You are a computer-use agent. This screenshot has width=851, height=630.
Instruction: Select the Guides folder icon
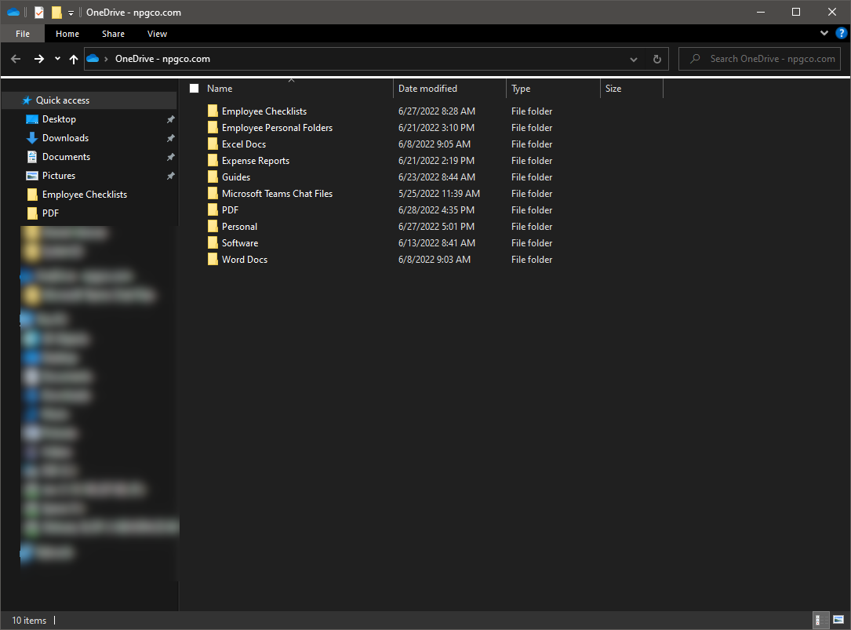(213, 177)
